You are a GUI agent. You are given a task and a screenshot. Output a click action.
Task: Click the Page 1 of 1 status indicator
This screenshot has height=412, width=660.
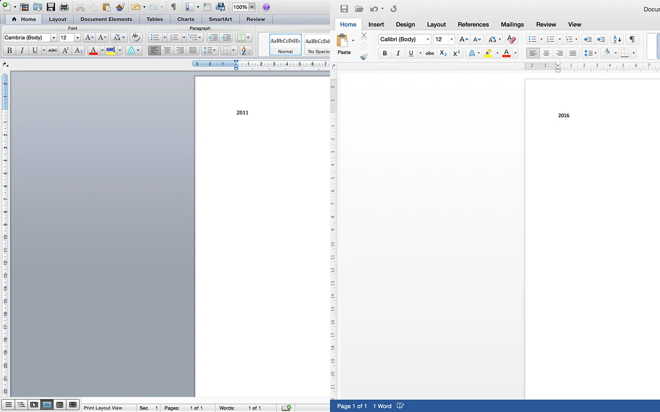pyautogui.click(x=352, y=406)
